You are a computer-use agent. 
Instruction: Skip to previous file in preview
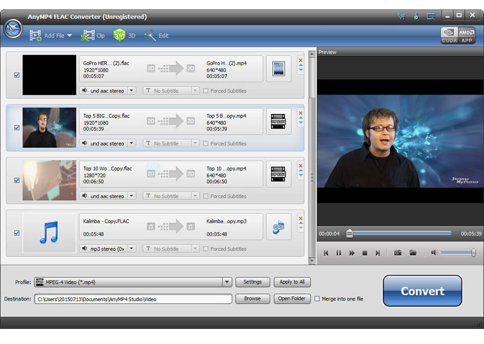(326, 253)
